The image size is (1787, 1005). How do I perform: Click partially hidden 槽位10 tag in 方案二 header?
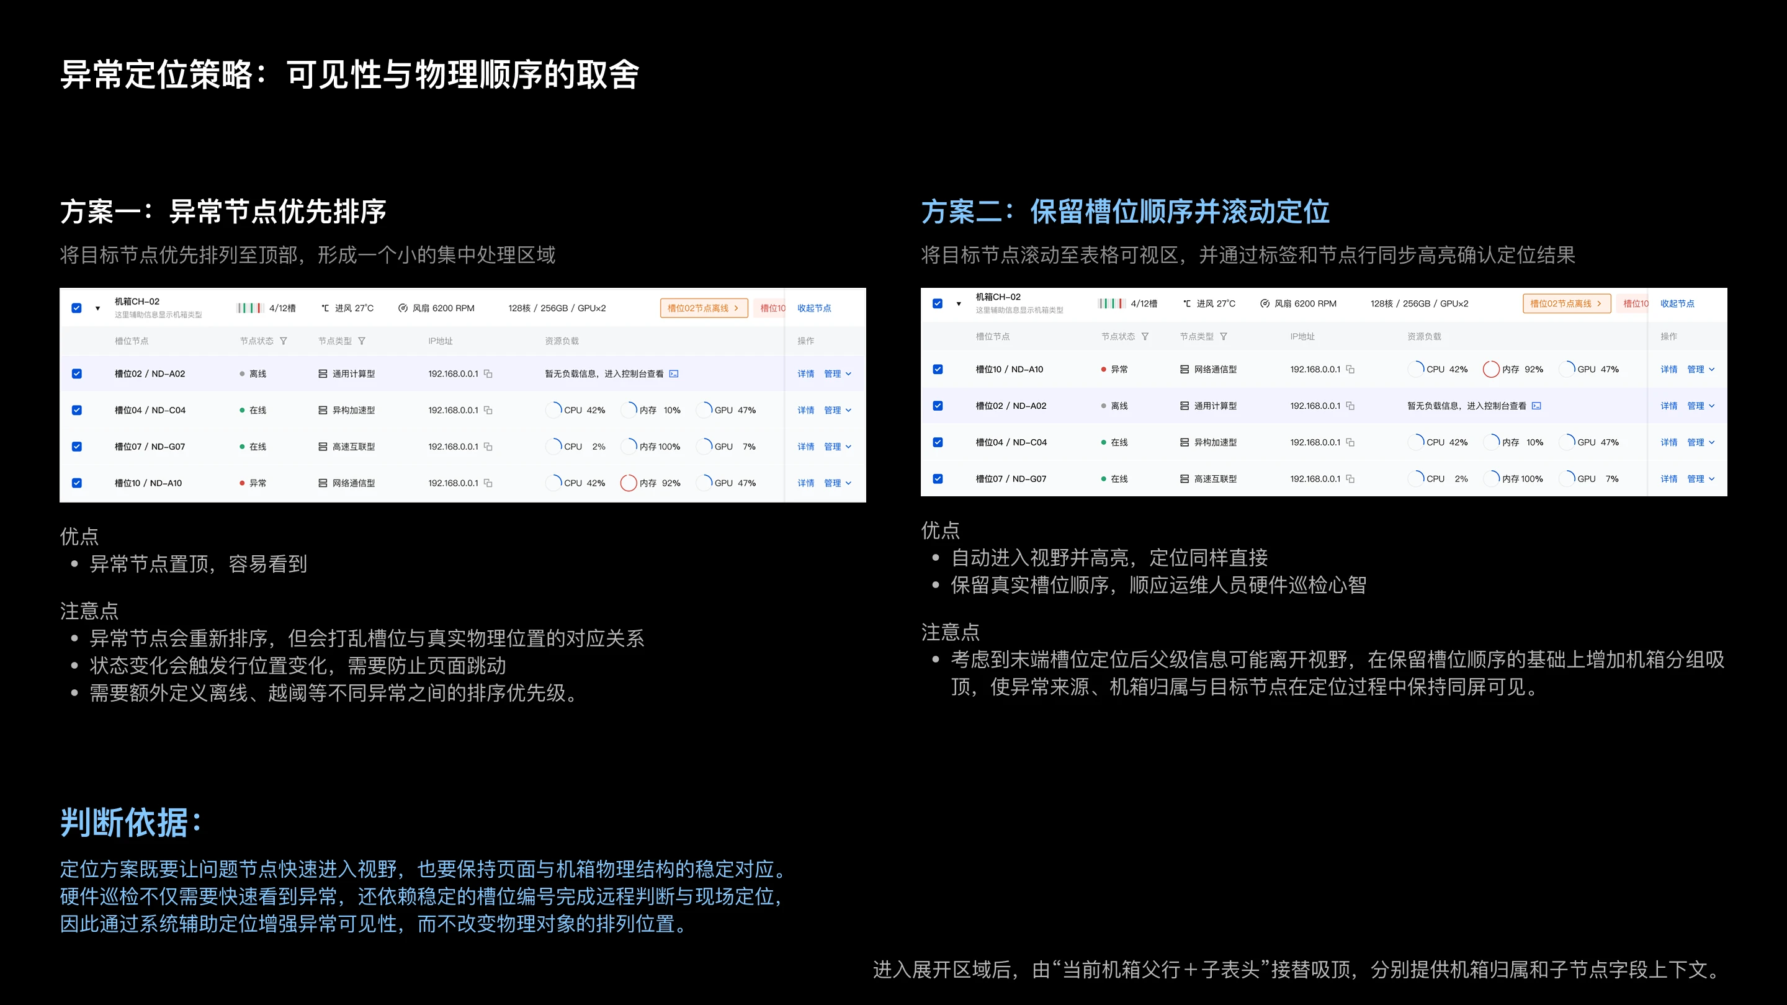1632,304
